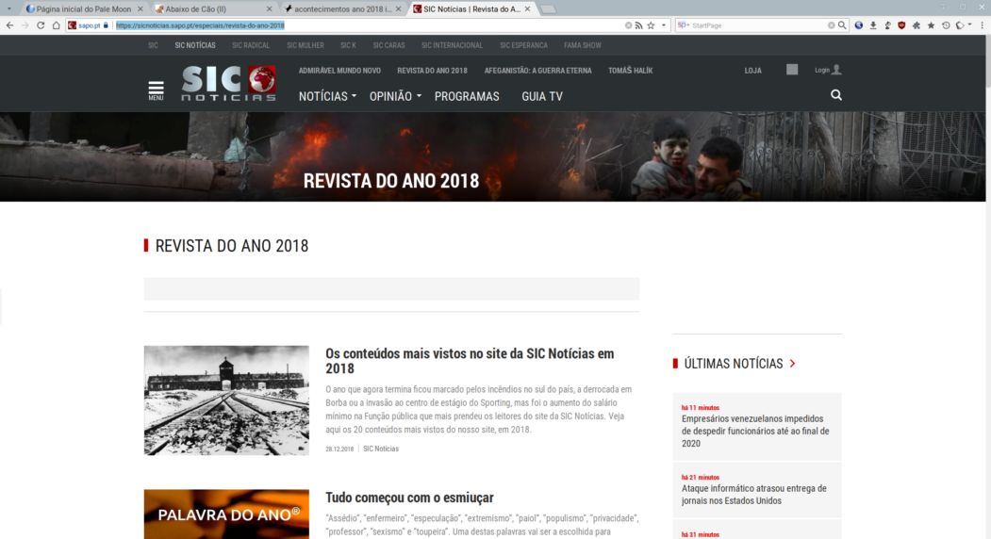Go to the SIC MULHER channel
Viewport: 991px width, 539px height.
click(305, 45)
